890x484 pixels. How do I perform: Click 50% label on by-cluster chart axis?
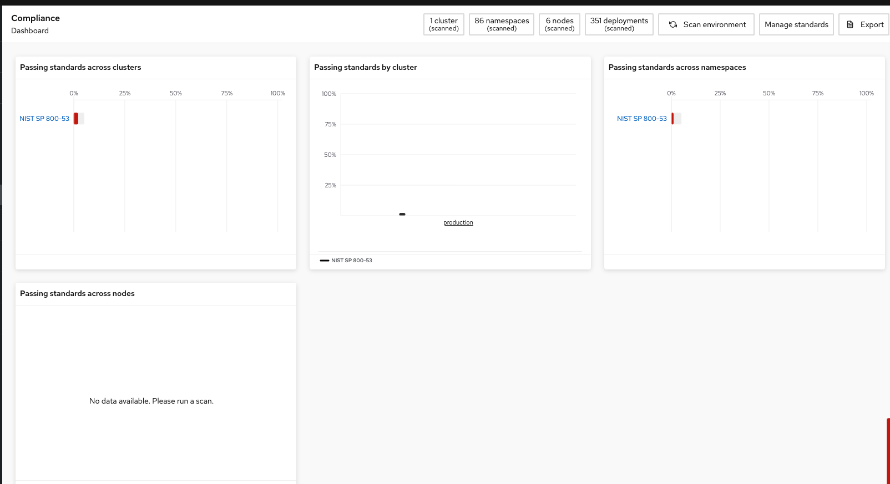pos(330,155)
